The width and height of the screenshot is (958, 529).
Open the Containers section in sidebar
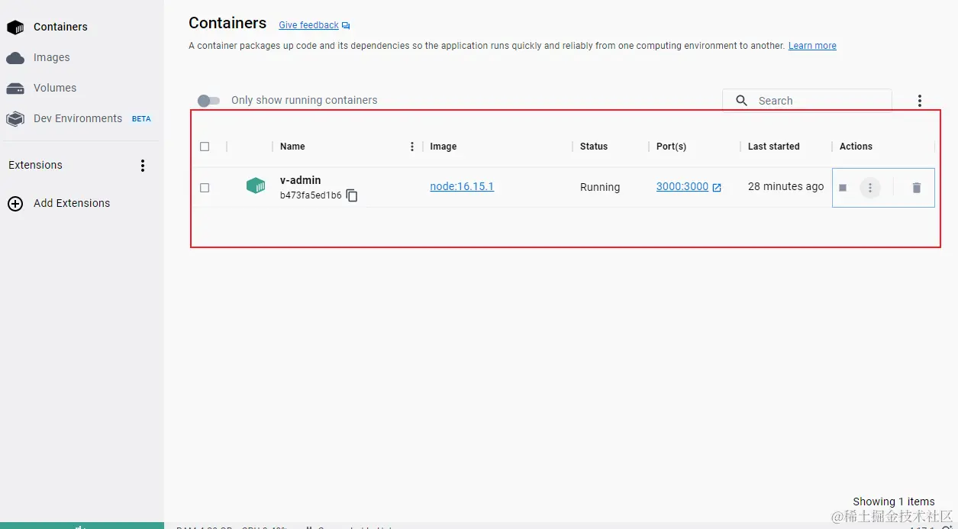[x=60, y=27]
